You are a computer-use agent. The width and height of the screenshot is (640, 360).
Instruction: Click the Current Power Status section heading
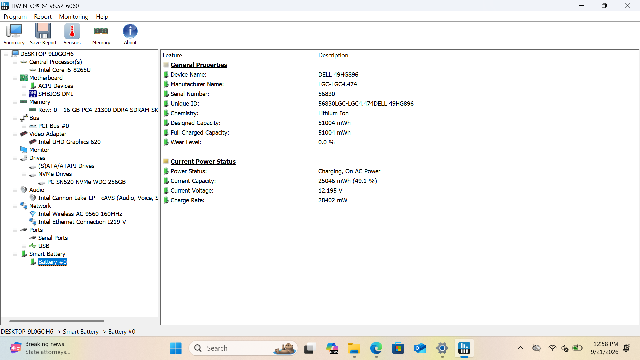click(203, 162)
